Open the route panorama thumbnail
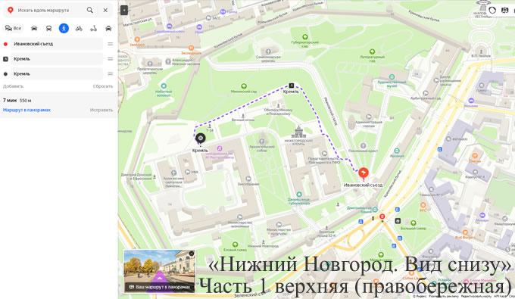Image resolution: width=515 pixels, height=299 pixels. (x=159, y=271)
